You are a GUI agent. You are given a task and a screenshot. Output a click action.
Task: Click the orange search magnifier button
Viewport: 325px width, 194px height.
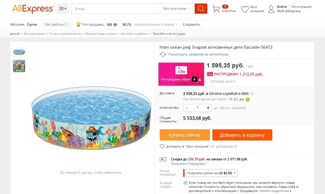coord(201,9)
